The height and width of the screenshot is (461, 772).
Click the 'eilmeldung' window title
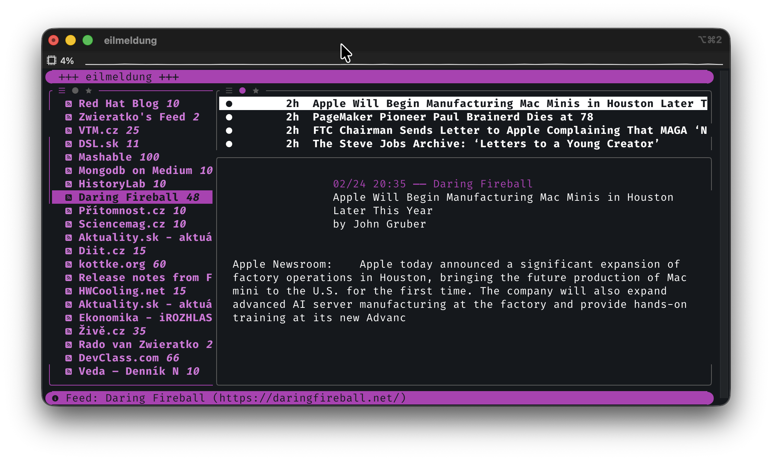[130, 40]
